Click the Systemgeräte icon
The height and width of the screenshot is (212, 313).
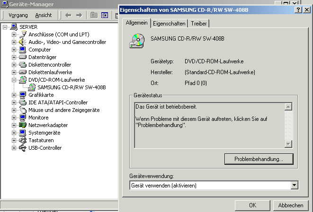[23, 133]
